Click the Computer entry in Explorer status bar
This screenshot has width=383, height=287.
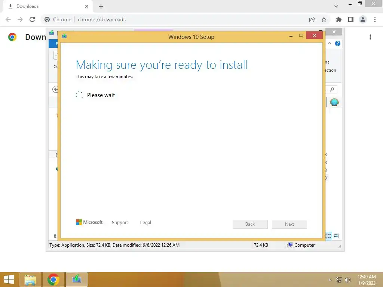301,245
